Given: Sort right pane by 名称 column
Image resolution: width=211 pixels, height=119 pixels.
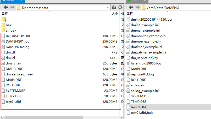Looking at the screenshot, I should pyautogui.click(x=130, y=13).
